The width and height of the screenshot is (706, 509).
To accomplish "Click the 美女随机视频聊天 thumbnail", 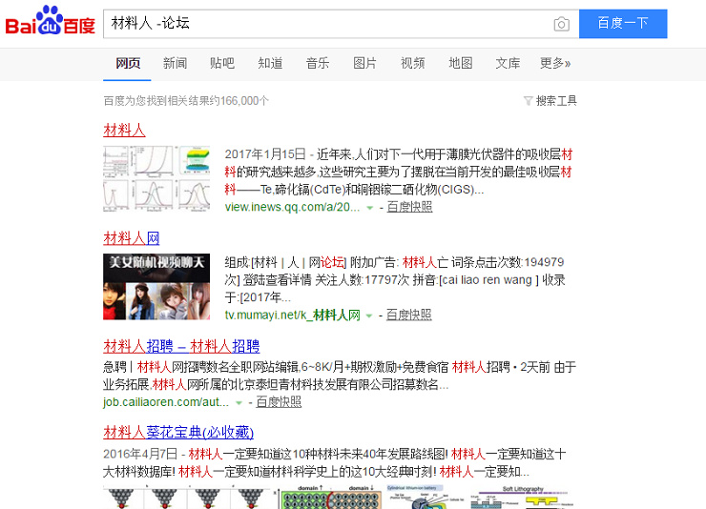I will coord(156,287).
